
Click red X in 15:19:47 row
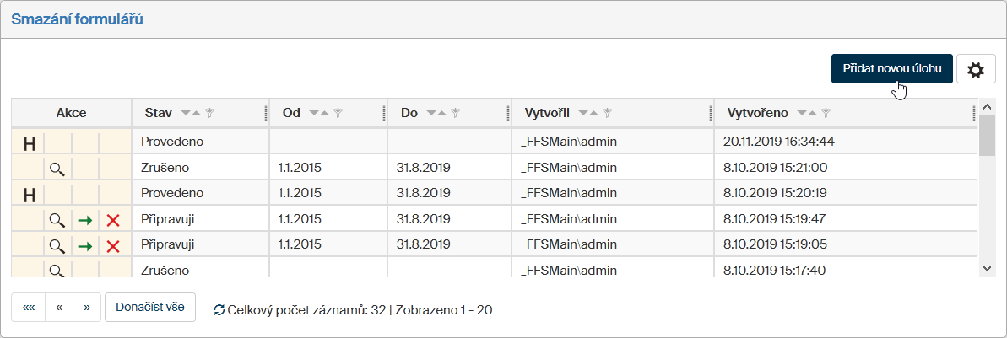pyautogui.click(x=113, y=220)
